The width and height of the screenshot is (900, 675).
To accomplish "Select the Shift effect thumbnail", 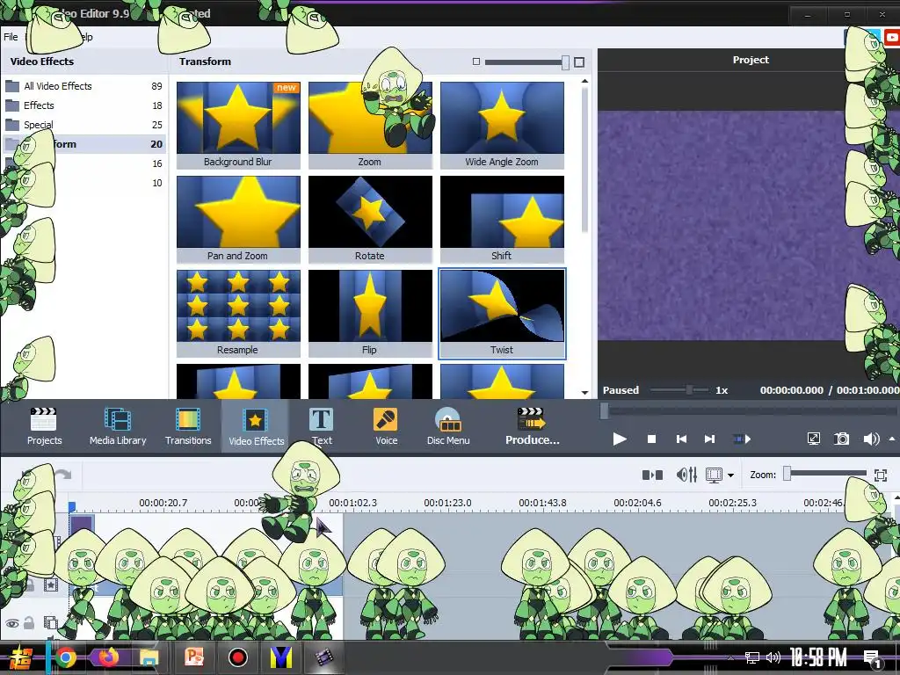I will tap(502, 219).
